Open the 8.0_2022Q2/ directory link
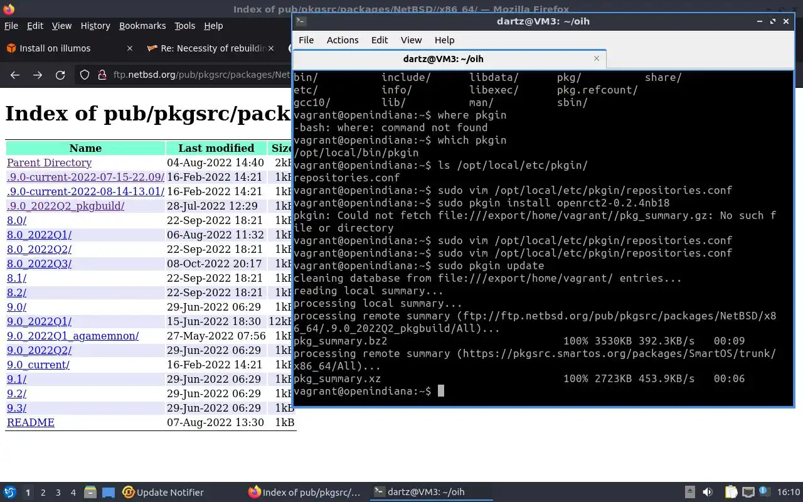The width and height of the screenshot is (803, 502). point(39,249)
